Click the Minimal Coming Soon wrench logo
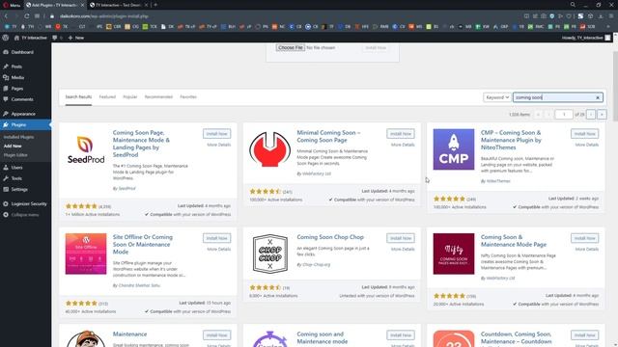Screen dimensions: 618x347 pos(270,149)
